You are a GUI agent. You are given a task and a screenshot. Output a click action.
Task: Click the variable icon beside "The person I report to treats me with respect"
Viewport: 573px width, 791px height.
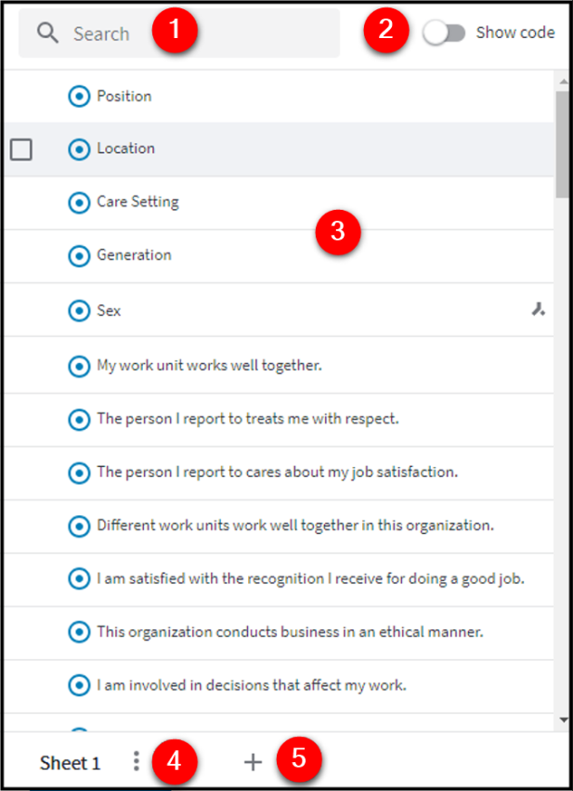pyautogui.click(x=80, y=420)
